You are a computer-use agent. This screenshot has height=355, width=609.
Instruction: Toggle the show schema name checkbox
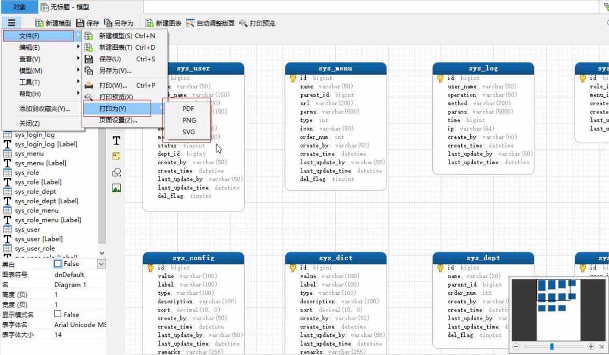[58, 314]
